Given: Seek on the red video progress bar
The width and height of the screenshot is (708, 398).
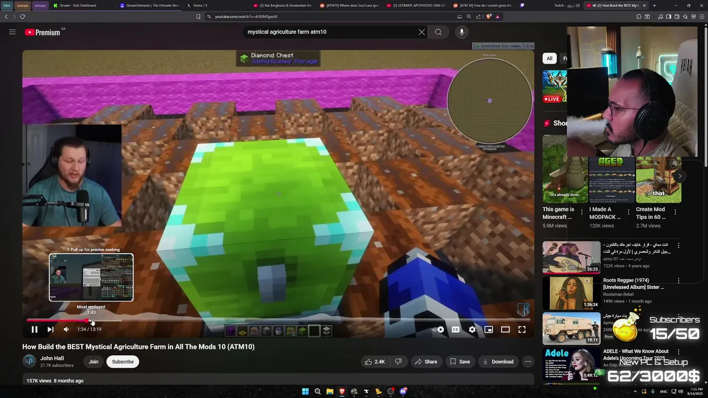Looking at the screenshot, I should 278,320.
